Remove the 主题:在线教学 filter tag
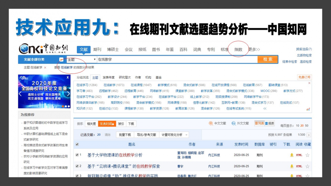This screenshot has width=331, height=186. point(45,68)
